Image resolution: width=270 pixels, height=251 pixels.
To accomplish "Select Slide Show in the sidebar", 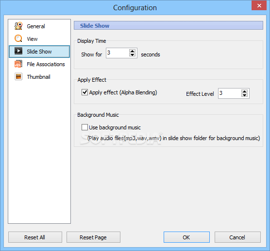I will coord(39,52).
